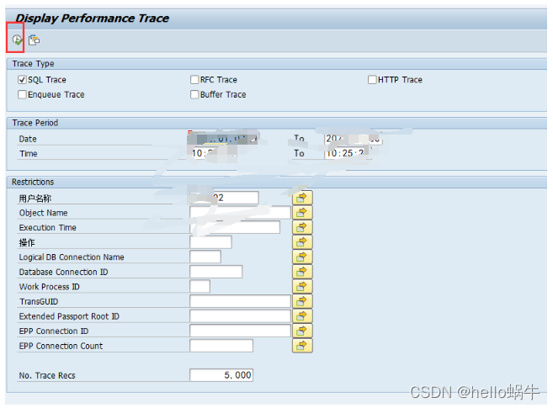553x408 pixels.
Task: Open multiple selection for Execution Time
Action: point(302,227)
